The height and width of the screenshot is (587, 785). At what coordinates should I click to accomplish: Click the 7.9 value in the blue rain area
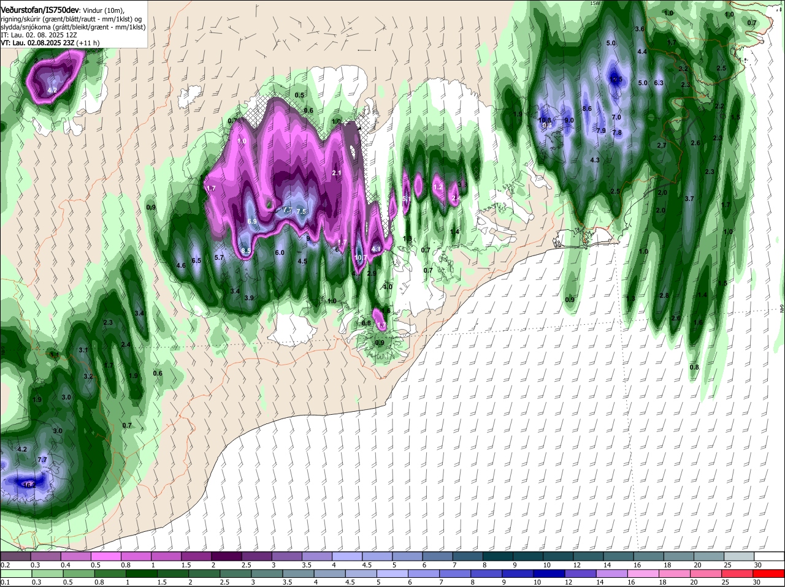[x=601, y=131]
